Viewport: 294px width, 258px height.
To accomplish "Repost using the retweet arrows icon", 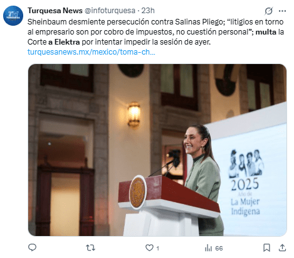I will point(91,248).
